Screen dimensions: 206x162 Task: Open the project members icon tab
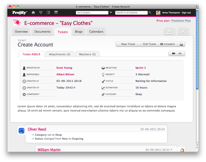169,32
